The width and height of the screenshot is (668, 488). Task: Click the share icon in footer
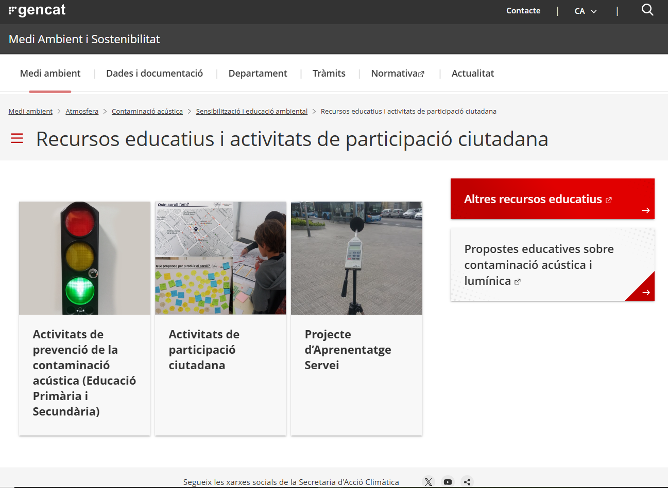[467, 482]
